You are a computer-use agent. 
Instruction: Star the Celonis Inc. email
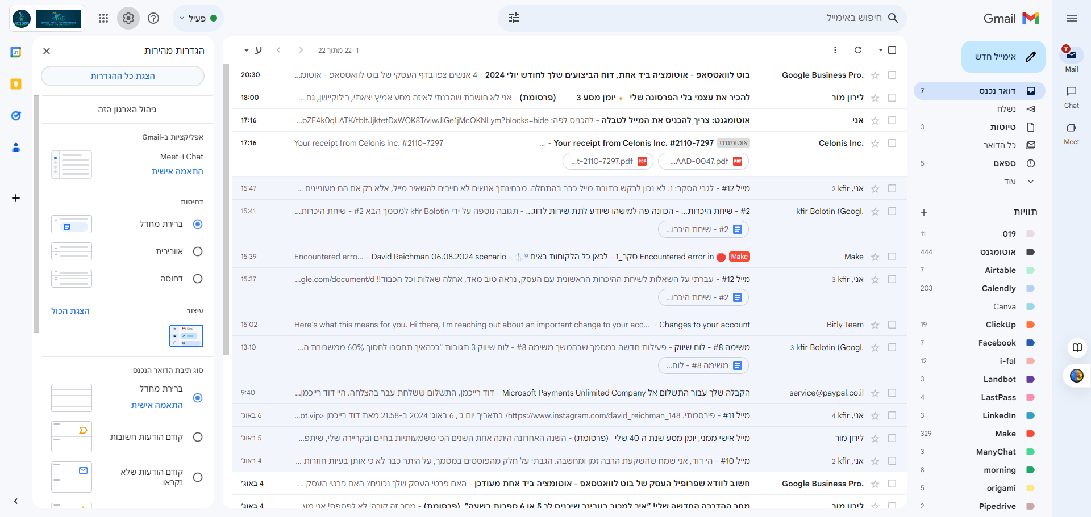[875, 144]
